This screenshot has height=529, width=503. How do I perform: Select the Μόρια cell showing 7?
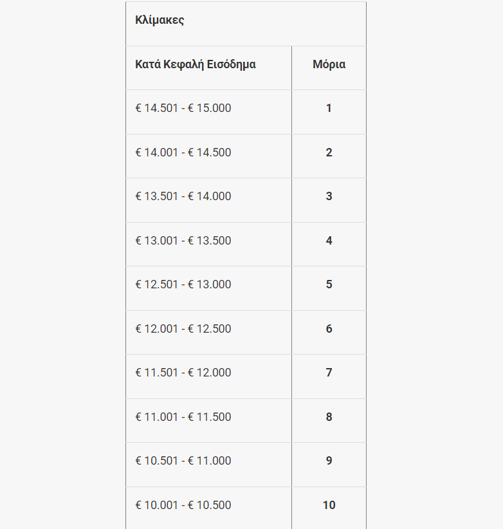pos(329,373)
